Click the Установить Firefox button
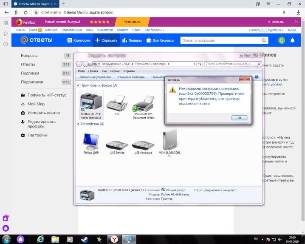305x244 pixels. click(x=132, y=22)
